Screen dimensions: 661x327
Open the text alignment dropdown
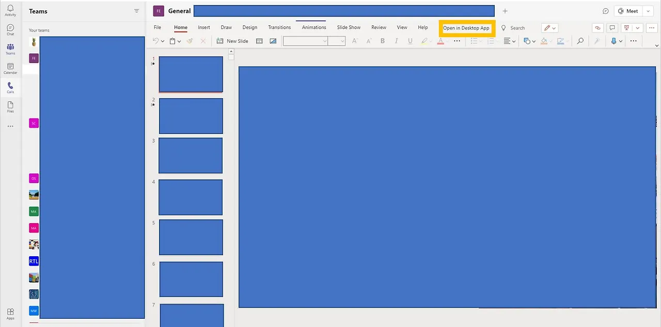[x=510, y=41]
